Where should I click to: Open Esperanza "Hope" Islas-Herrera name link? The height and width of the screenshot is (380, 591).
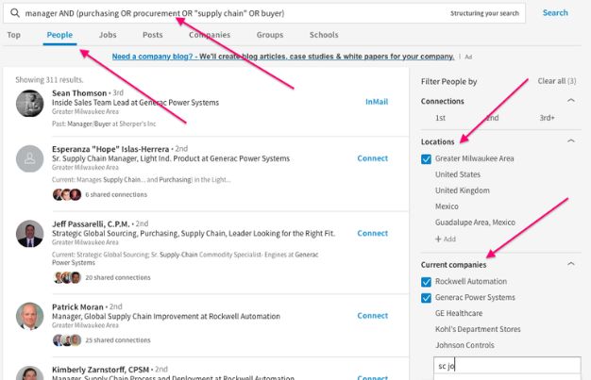tap(110, 149)
